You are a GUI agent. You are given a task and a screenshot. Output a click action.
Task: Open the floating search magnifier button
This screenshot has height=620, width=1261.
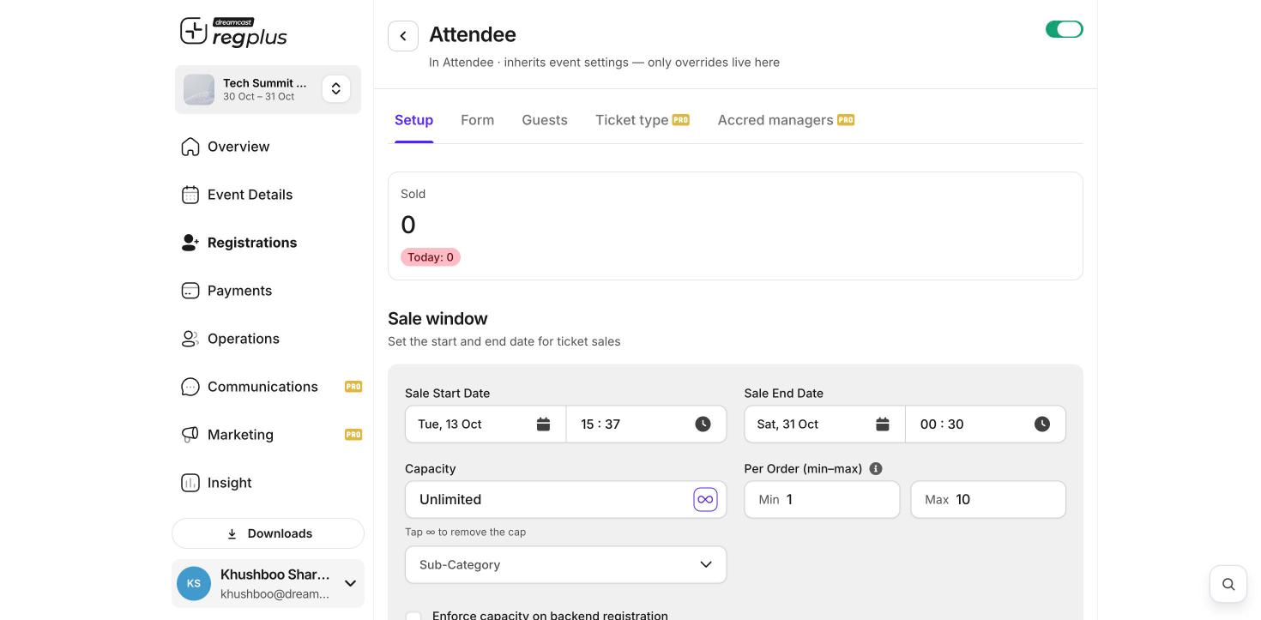tap(1228, 584)
